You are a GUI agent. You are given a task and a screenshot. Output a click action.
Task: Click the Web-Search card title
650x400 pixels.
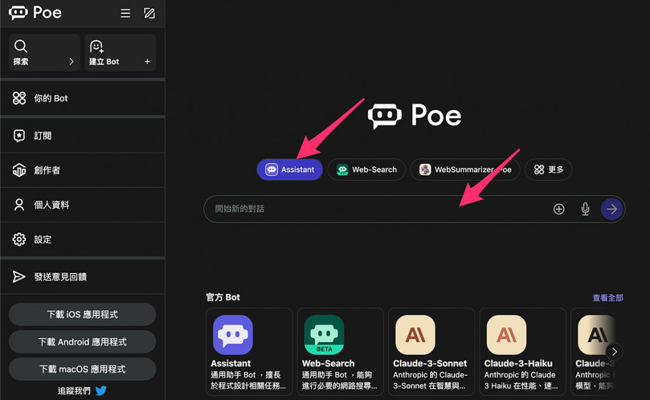(328, 364)
